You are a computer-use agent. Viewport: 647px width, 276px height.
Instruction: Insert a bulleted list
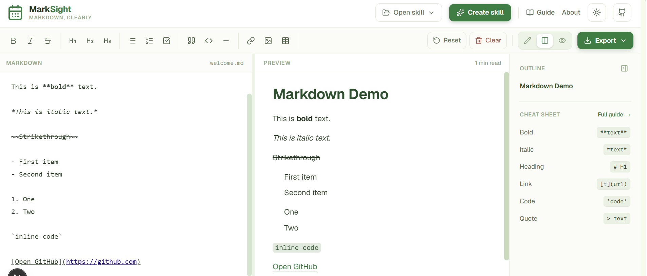(x=132, y=41)
